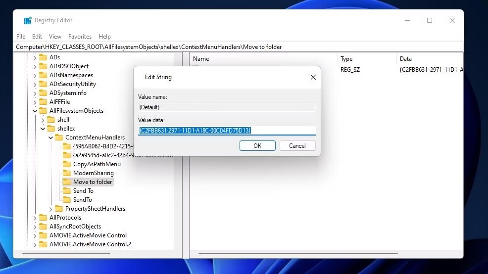Click the AMOVIE.ActiveMovie Control.2 folder icon
Viewport: 488px width, 274px height.
pyautogui.click(x=43, y=244)
